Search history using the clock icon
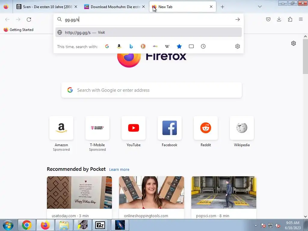This screenshot has height=231, width=308. pos(203,46)
